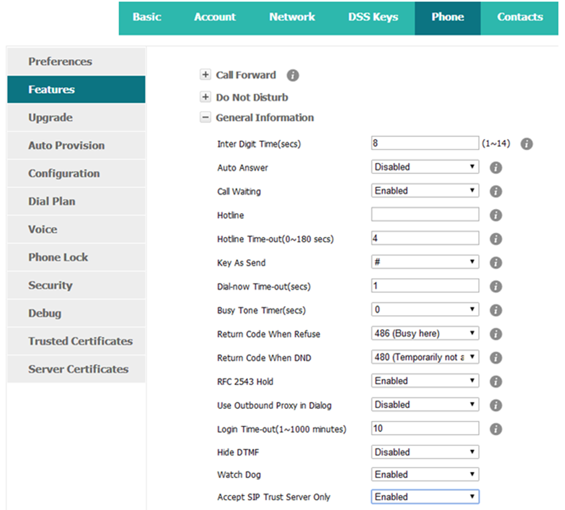Click the info icon for Use Outbound Proxy
The width and height of the screenshot is (565, 510).
[496, 406]
